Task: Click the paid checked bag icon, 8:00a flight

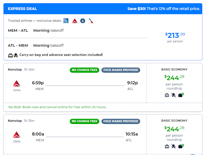Action: pos(181,146)
